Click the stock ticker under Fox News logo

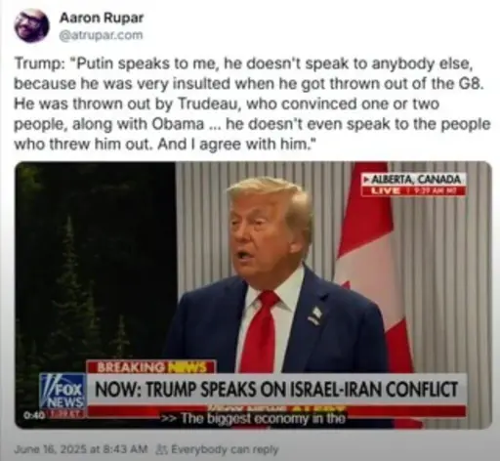[x=66, y=413]
